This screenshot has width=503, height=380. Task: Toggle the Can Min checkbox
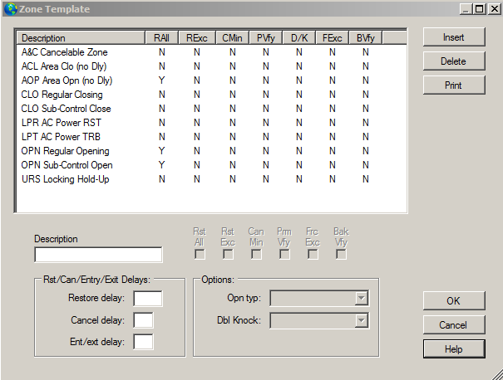(256, 255)
